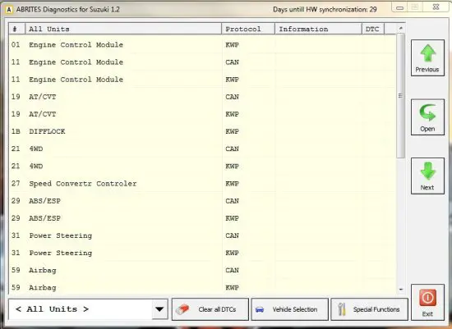
Task: Select 21 4WD KWP row
Action: pos(202,167)
